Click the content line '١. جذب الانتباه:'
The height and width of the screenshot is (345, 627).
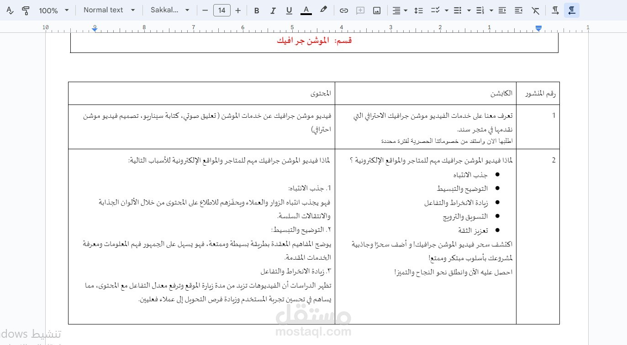(x=310, y=188)
